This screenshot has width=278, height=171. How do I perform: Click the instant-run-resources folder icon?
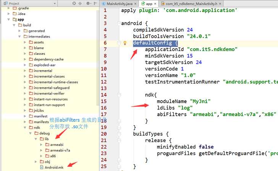31,99
